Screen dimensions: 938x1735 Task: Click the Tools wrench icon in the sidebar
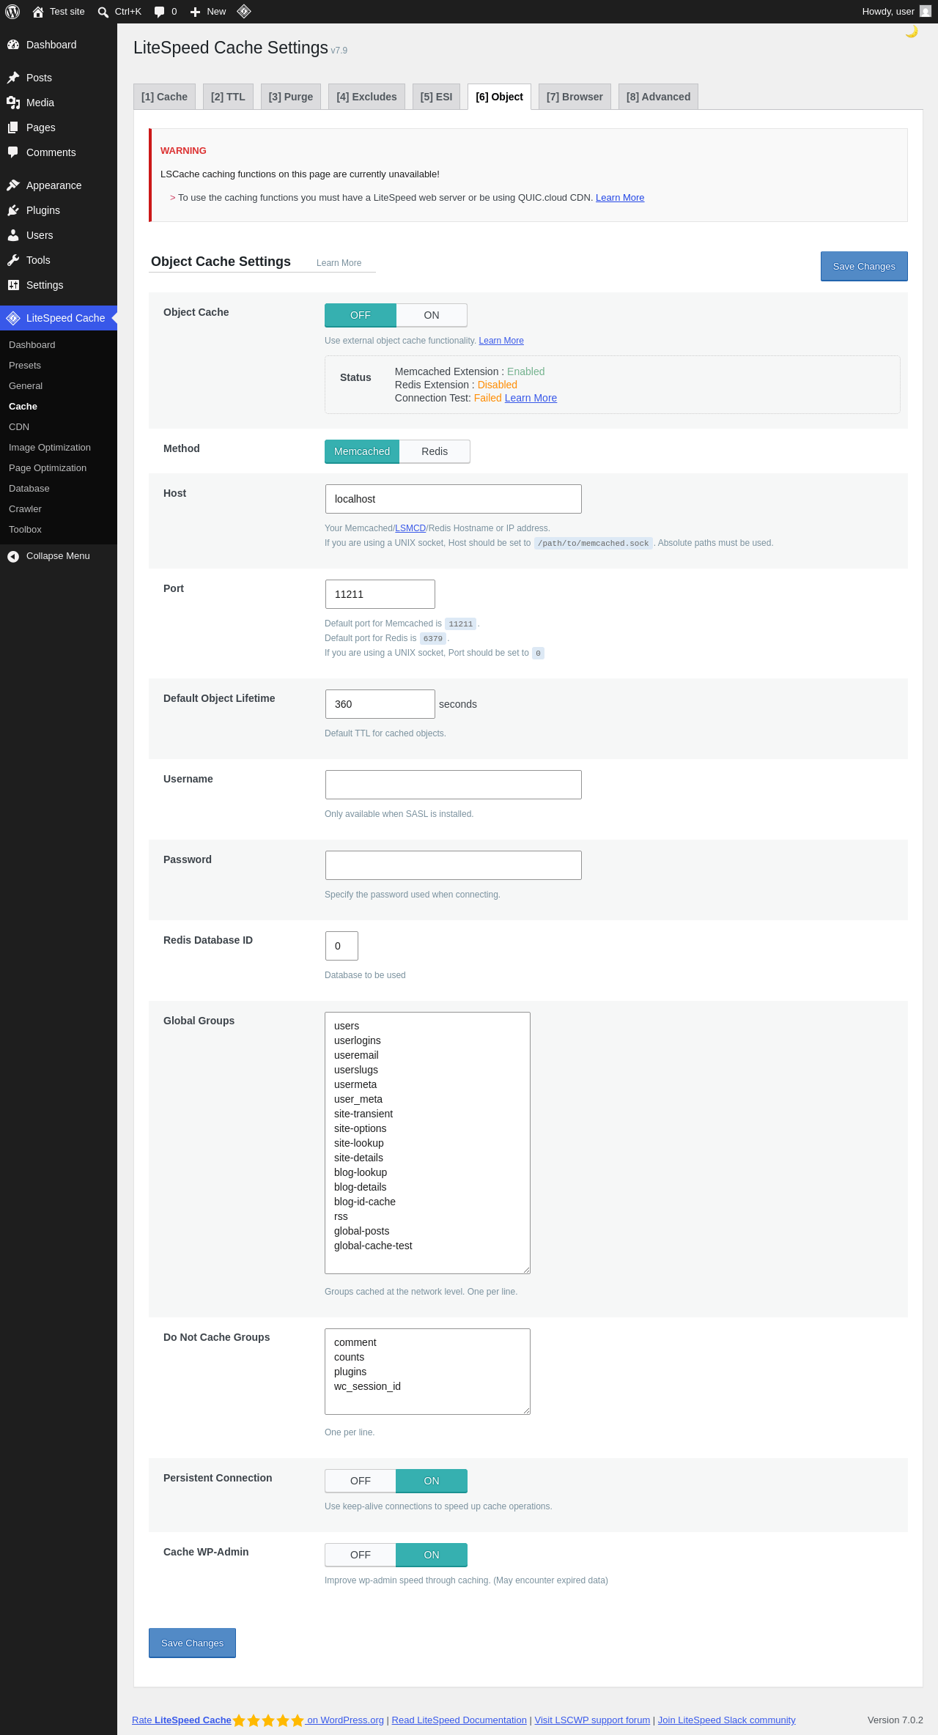click(x=13, y=260)
